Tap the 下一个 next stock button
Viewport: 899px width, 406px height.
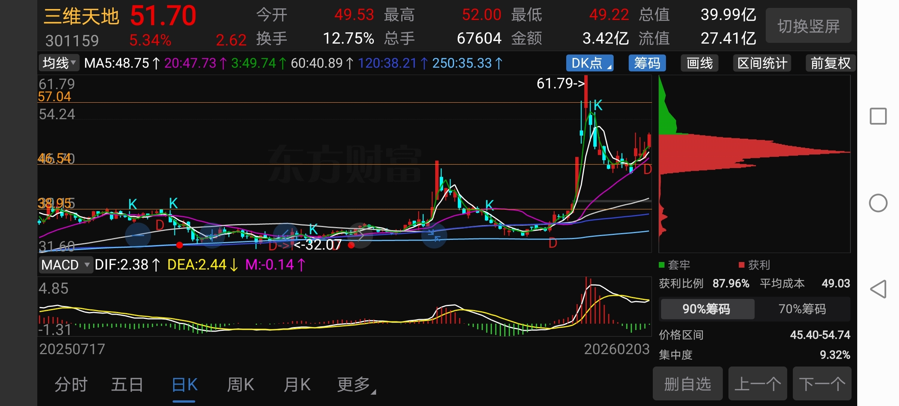(822, 384)
